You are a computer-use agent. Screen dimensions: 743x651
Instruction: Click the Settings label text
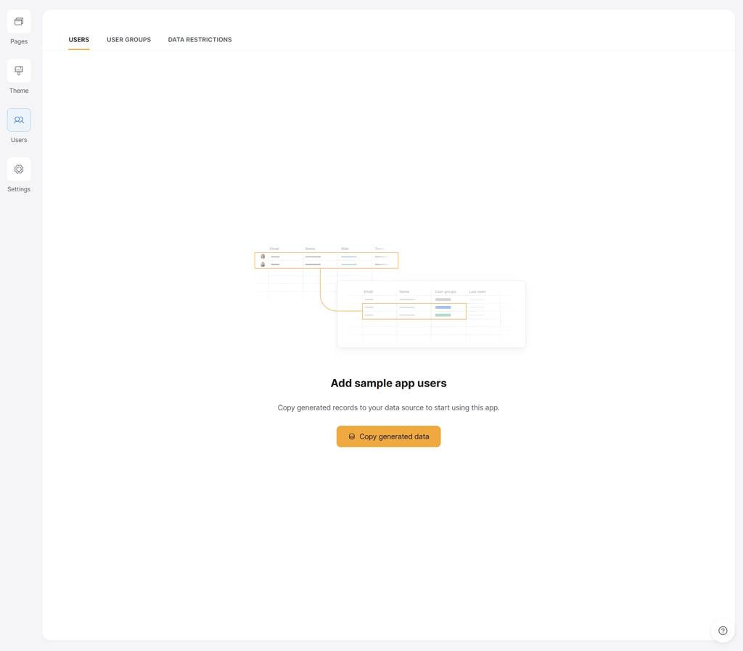coord(18,188)
